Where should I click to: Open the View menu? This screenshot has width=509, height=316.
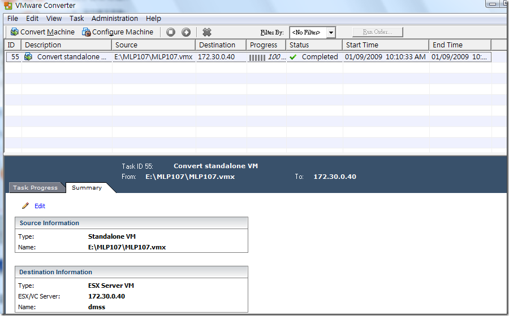point(54,19)
